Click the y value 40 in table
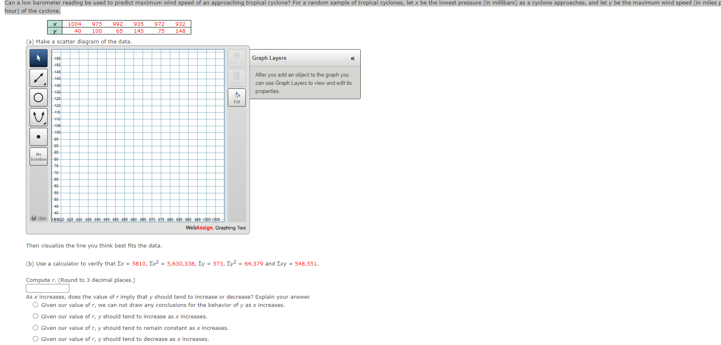This screenshot has height=345, width=721. tap(78, 31)
